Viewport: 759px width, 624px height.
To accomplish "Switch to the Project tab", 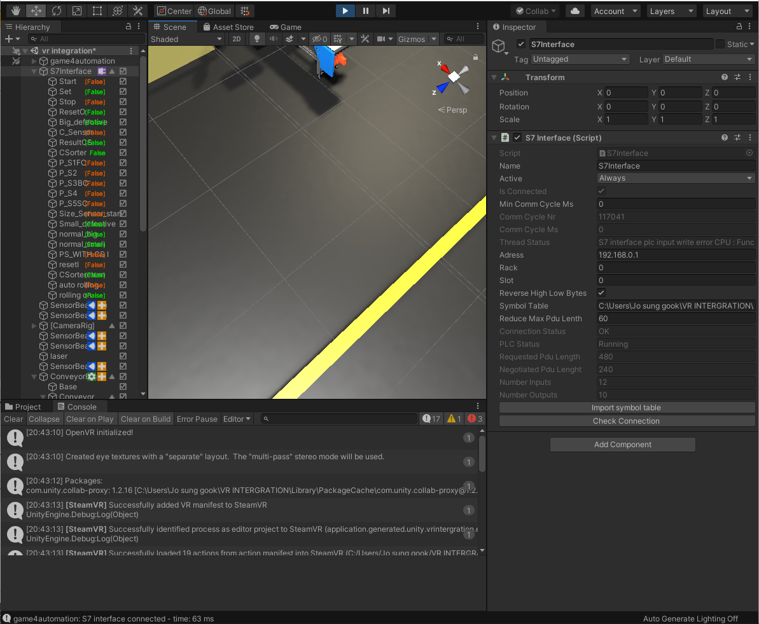I will point(23,406).
